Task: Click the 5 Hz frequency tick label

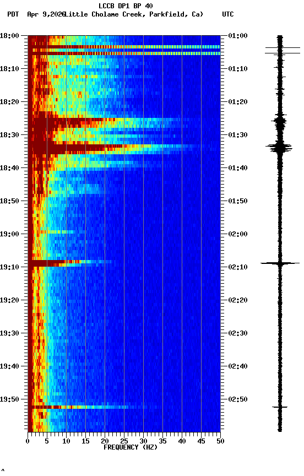Action: point(47,441)
